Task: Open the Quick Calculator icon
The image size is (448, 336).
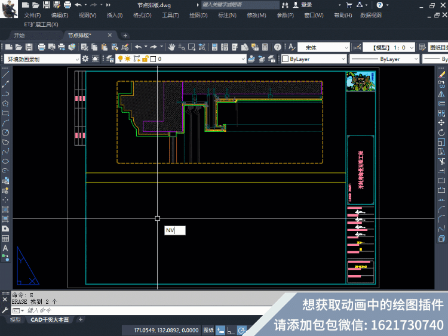Action: tap(265, 47)
